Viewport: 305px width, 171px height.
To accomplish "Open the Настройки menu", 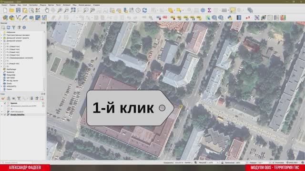I will click(33, 5).
